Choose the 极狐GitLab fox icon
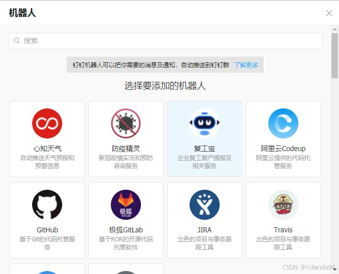339x274 pixels. click(126, 205)
